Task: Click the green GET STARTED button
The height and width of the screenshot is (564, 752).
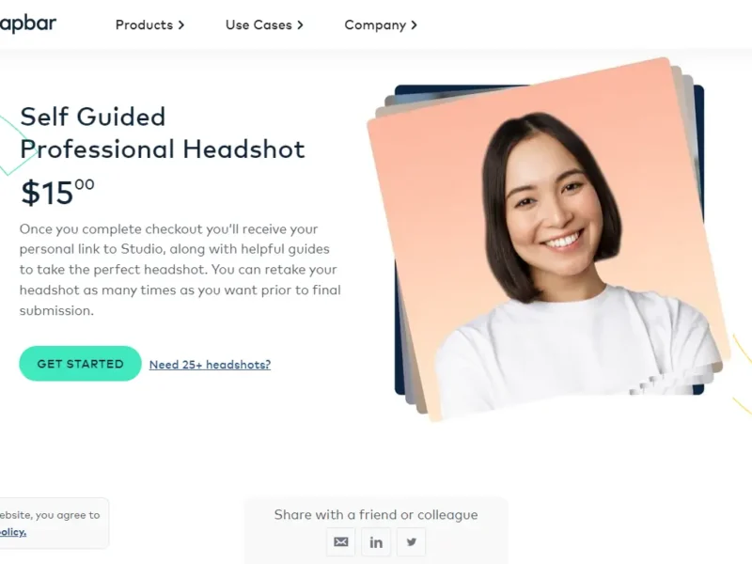Action: pos(80,364)
